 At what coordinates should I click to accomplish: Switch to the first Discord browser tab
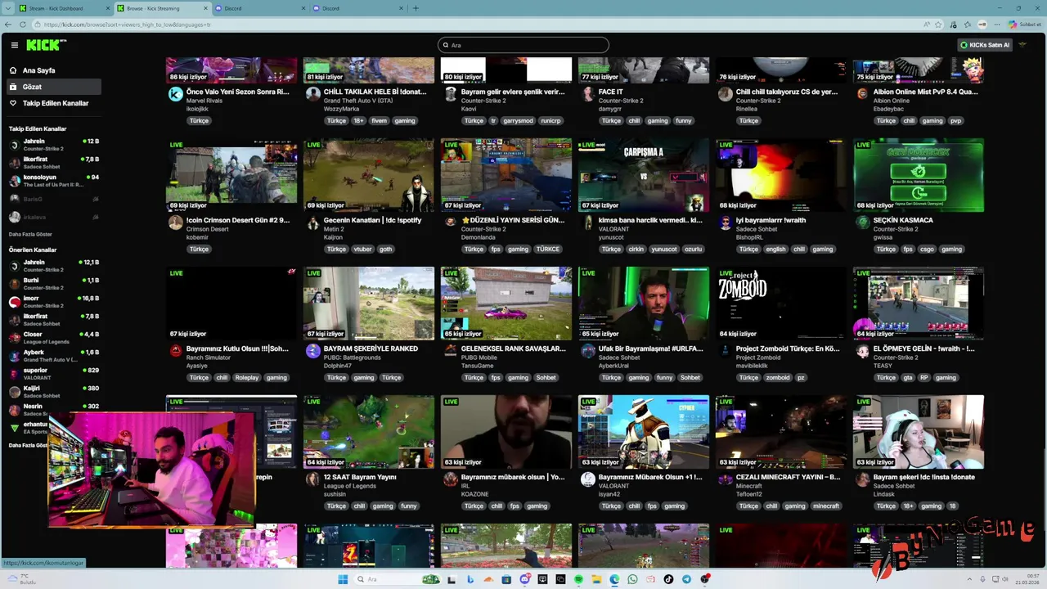click(x=259, y=8)
